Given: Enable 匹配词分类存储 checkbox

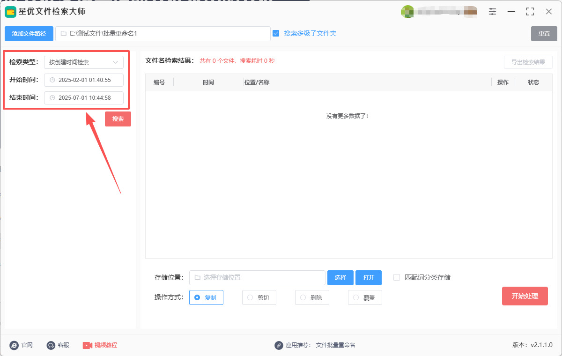Looking at the screenshot, I should click(x=397, y=277).
